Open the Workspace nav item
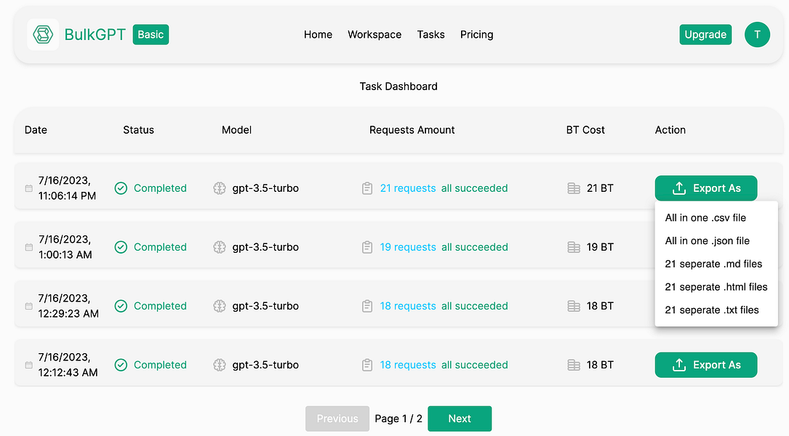 pos(375,35)
